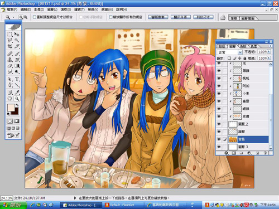Select the Eraser tool
279x209 pixels.
[10, 66]
